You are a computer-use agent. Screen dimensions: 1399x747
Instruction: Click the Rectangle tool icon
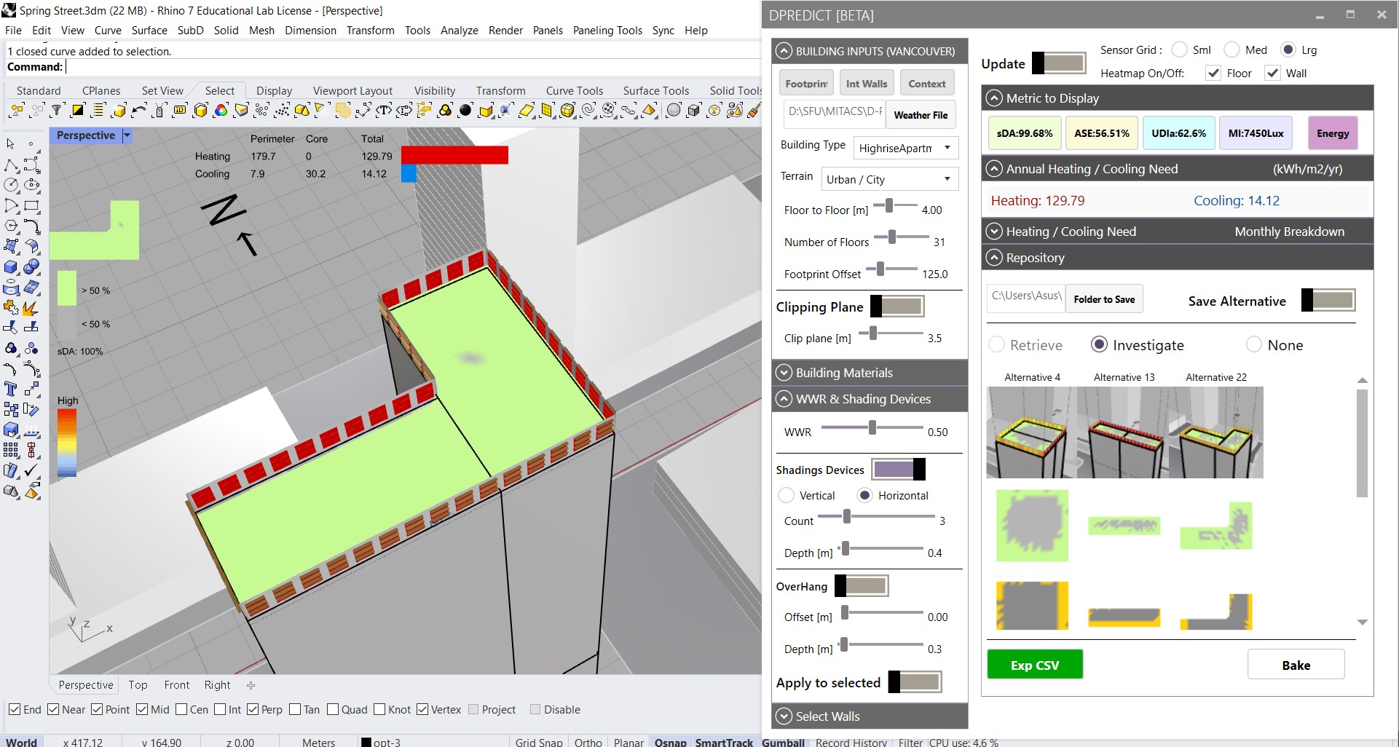tap(31, 205)
